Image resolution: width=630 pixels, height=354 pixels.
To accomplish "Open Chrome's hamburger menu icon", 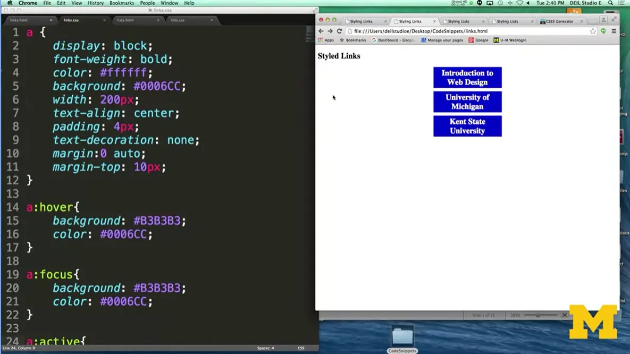I will tap(614, 31).
